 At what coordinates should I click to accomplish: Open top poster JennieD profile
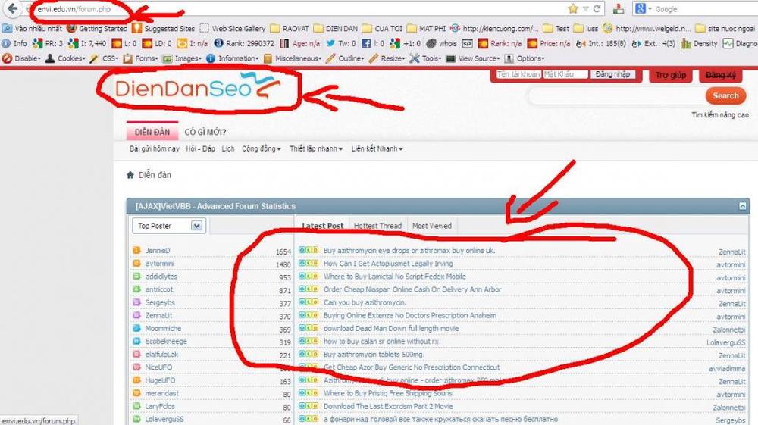coord(158,250)
